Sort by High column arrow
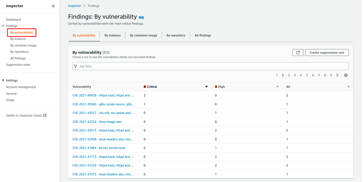This screenshot has width=364, height=182. pos(277,87)
